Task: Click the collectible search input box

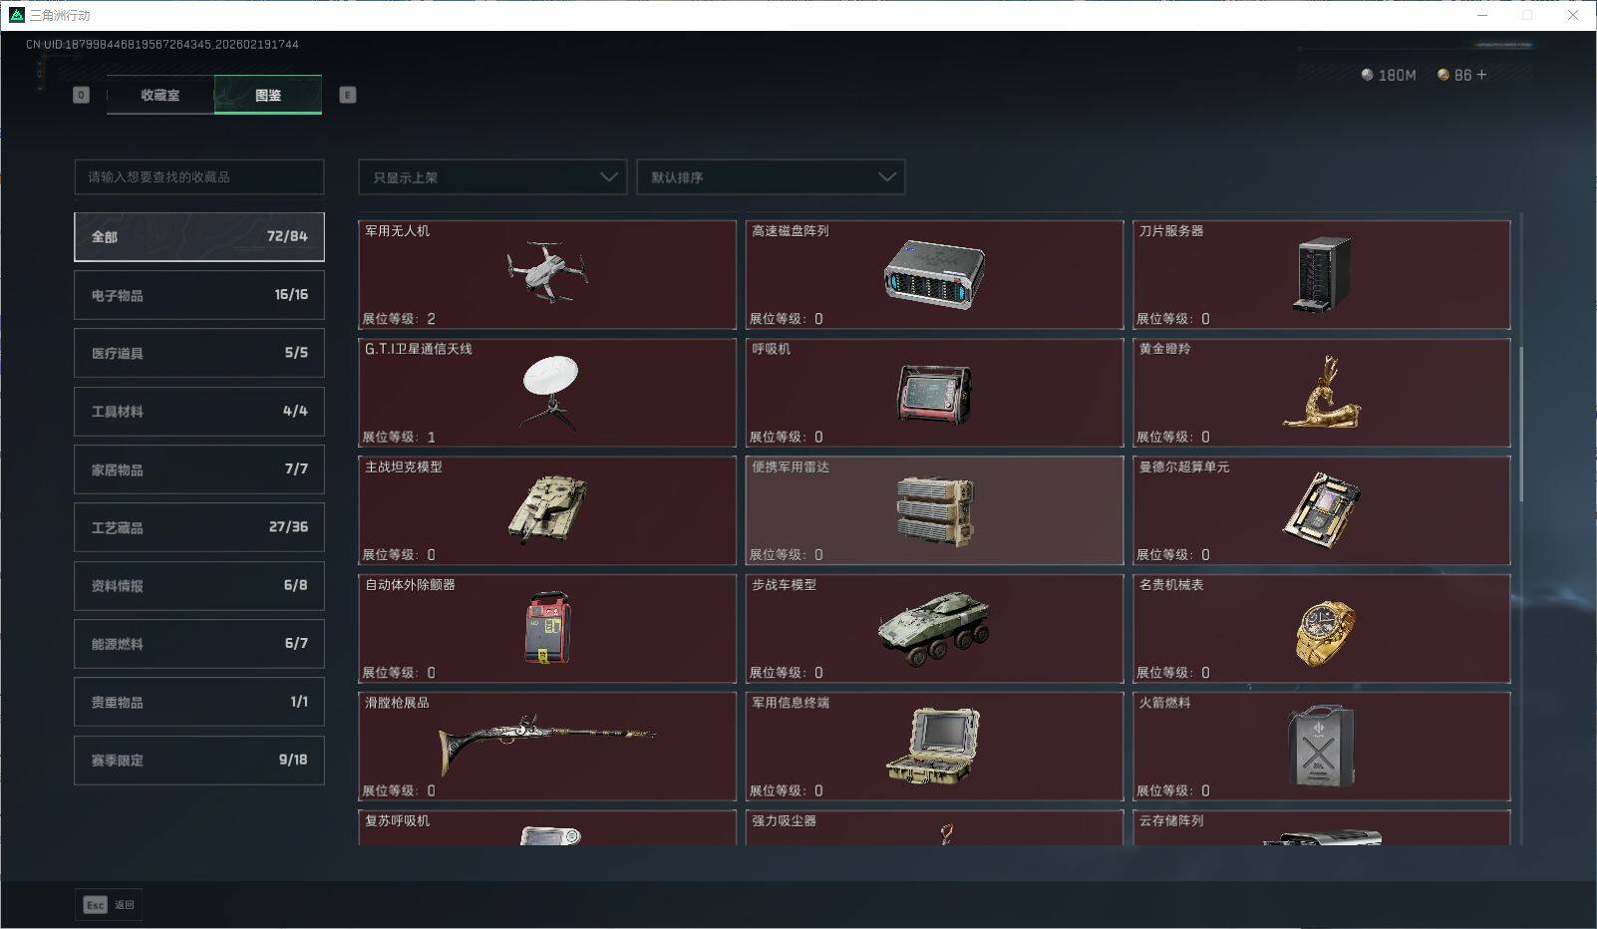Action: coord(198,176)
